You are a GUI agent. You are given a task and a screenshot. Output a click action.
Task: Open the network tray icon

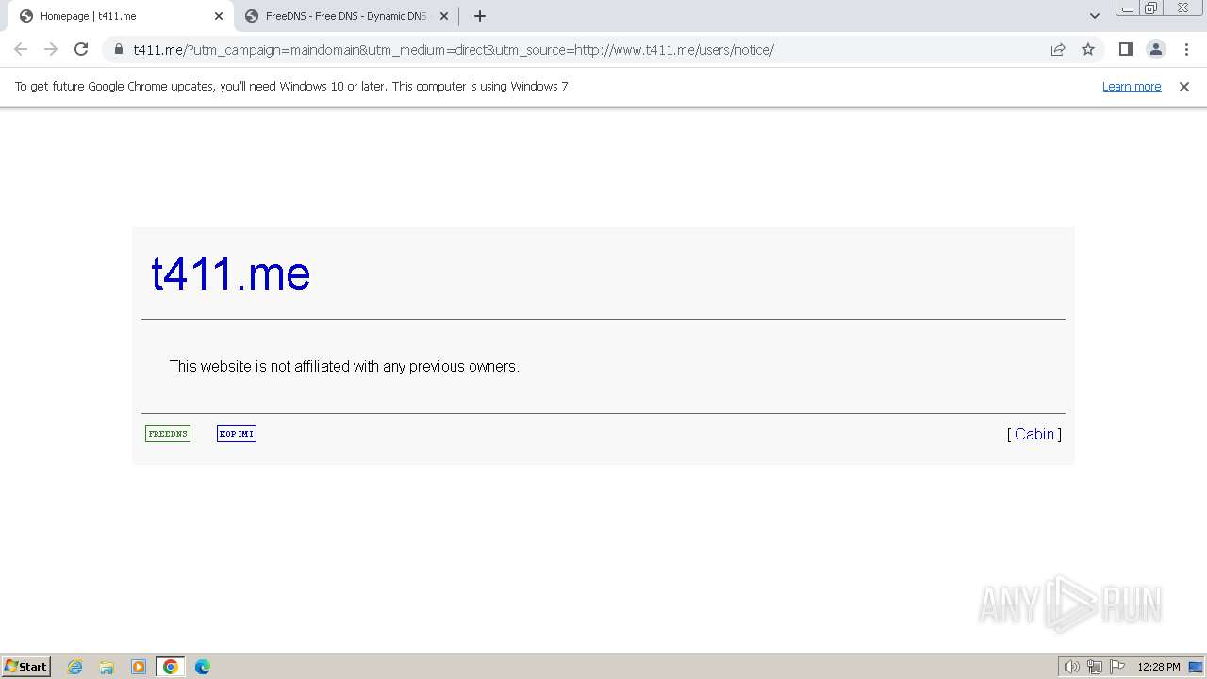(x=1095, y=667)
